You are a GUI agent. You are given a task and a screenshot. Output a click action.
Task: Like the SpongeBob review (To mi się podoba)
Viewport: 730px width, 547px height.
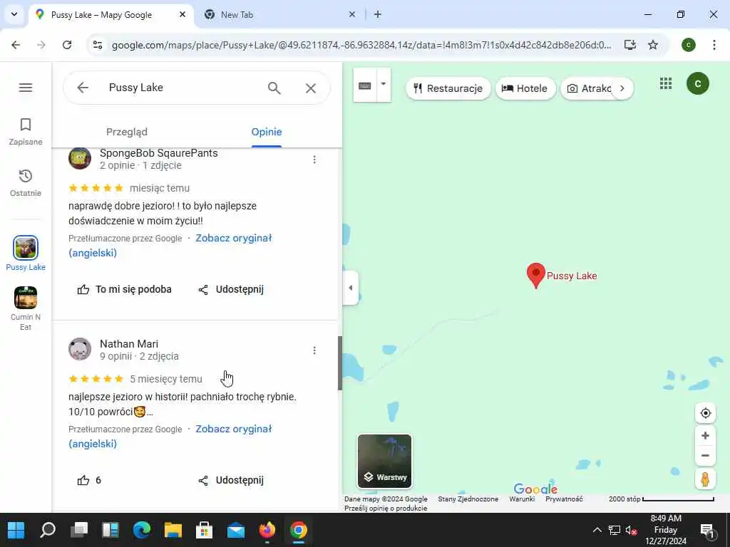click(124, 289)
